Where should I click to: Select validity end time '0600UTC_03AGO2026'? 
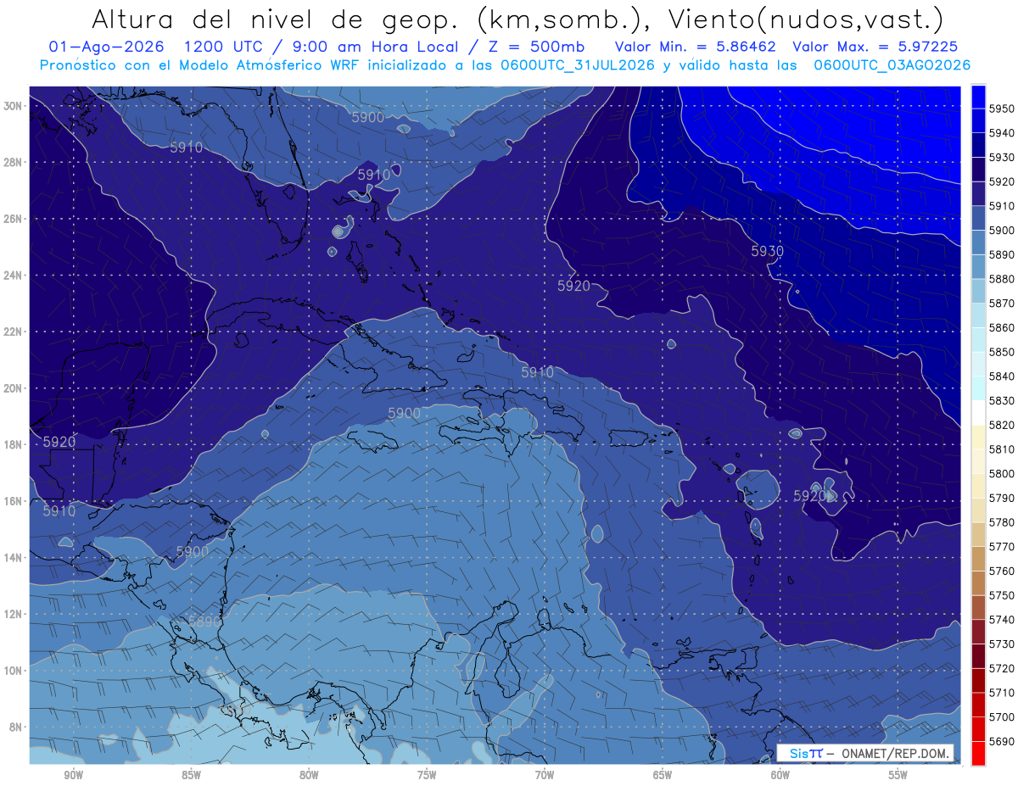892,65
